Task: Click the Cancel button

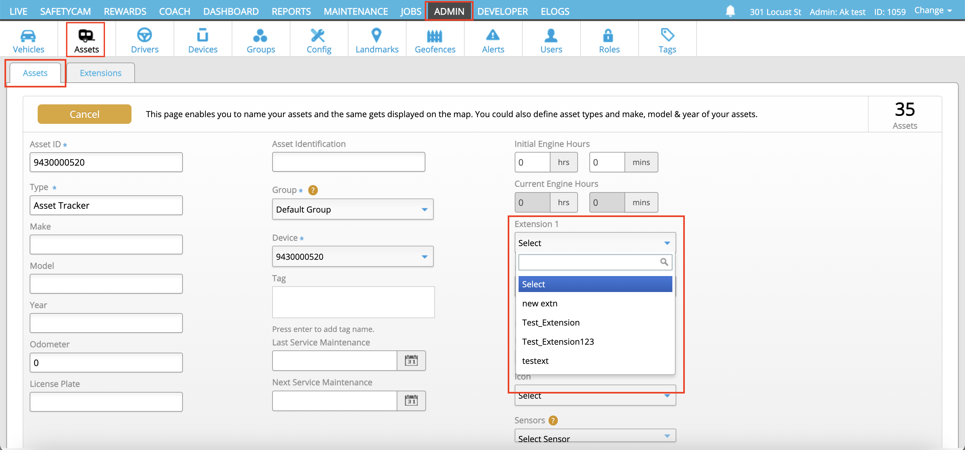Action: coord(84,114)
